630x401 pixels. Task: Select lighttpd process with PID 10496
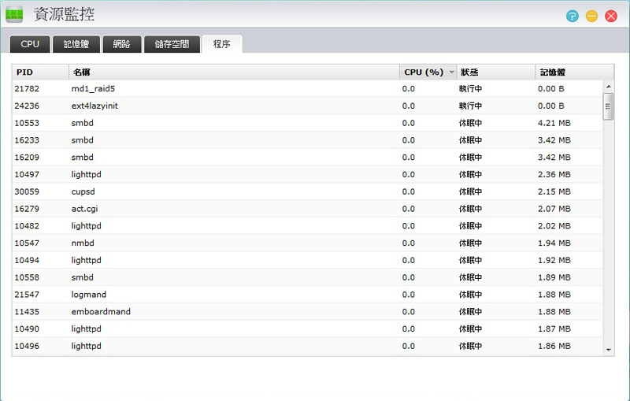pos(307,346)
